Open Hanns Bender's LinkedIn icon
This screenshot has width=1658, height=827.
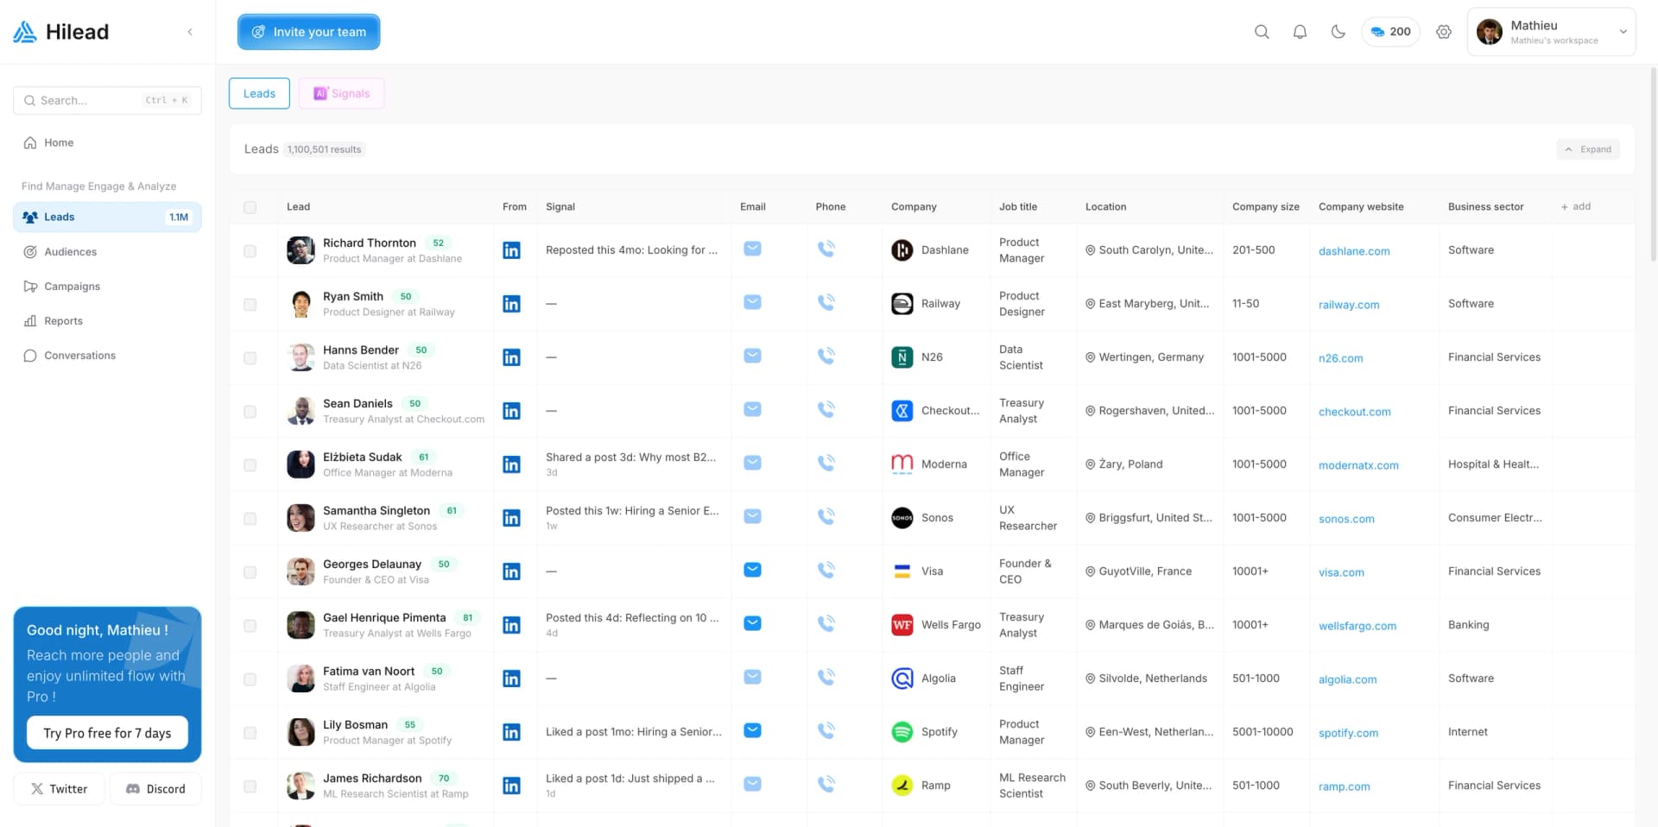coord(511,357)
